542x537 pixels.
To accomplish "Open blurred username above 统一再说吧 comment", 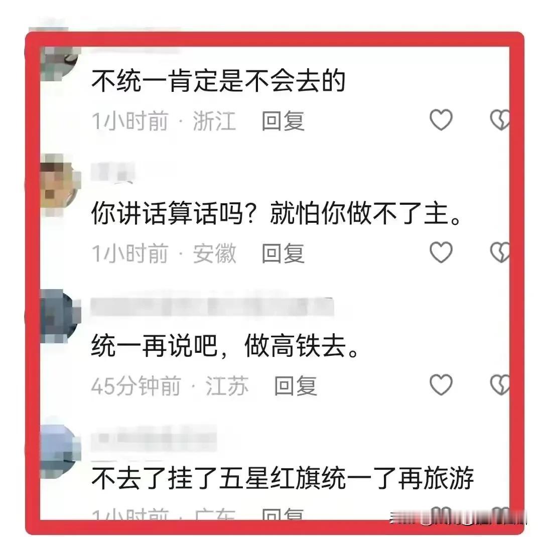I will point(212,306).
